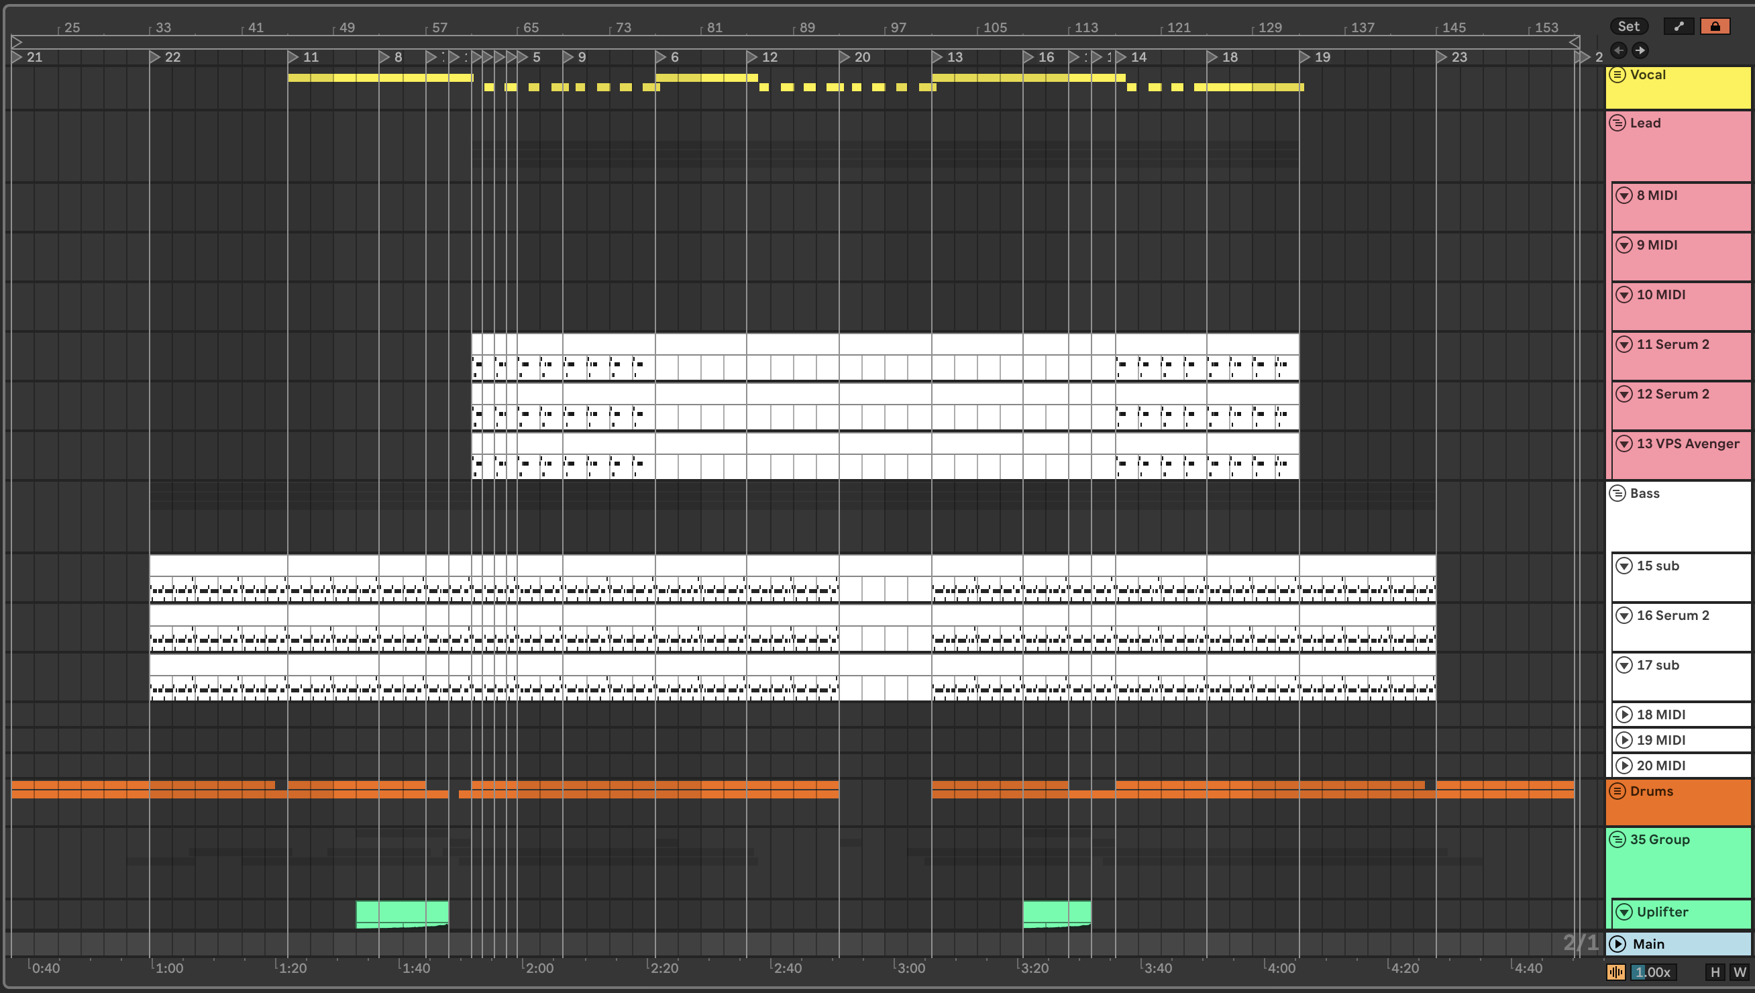Screen dimensions: 1755x993
Task: Collapse the Vocal group track
Action: [x=1617, y=74]
